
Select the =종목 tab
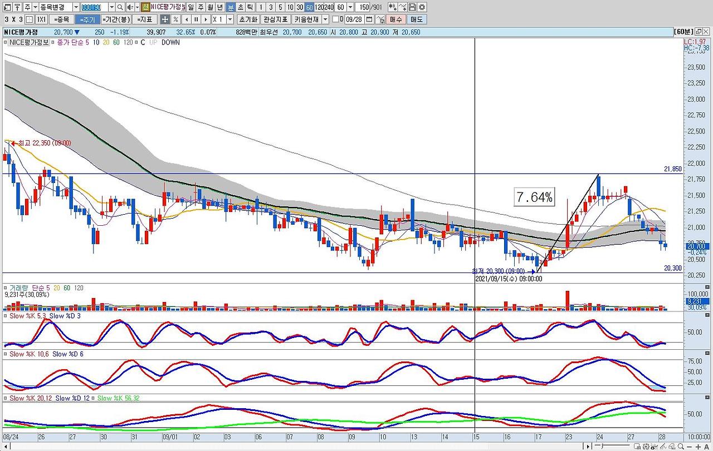point(61,19)
